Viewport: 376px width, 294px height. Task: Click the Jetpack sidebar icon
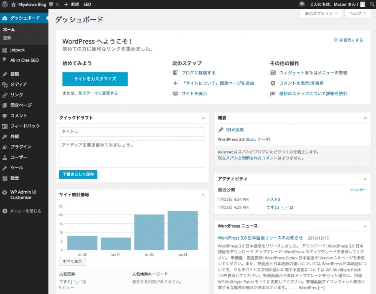(x=5, y=50)
